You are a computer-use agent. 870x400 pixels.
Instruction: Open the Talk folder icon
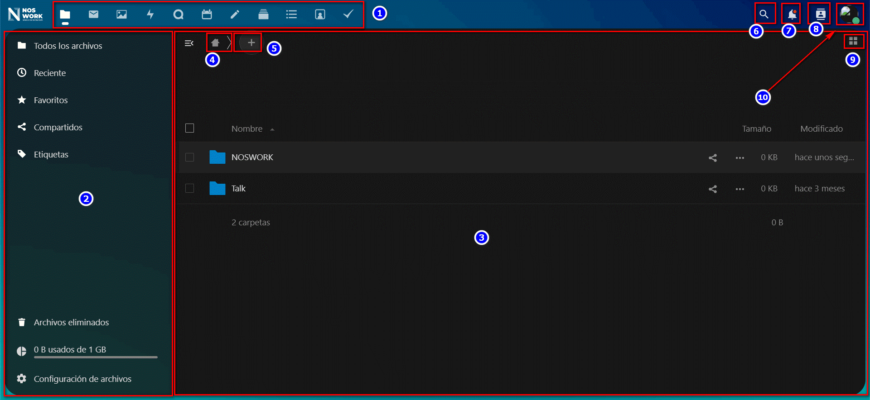217,188
